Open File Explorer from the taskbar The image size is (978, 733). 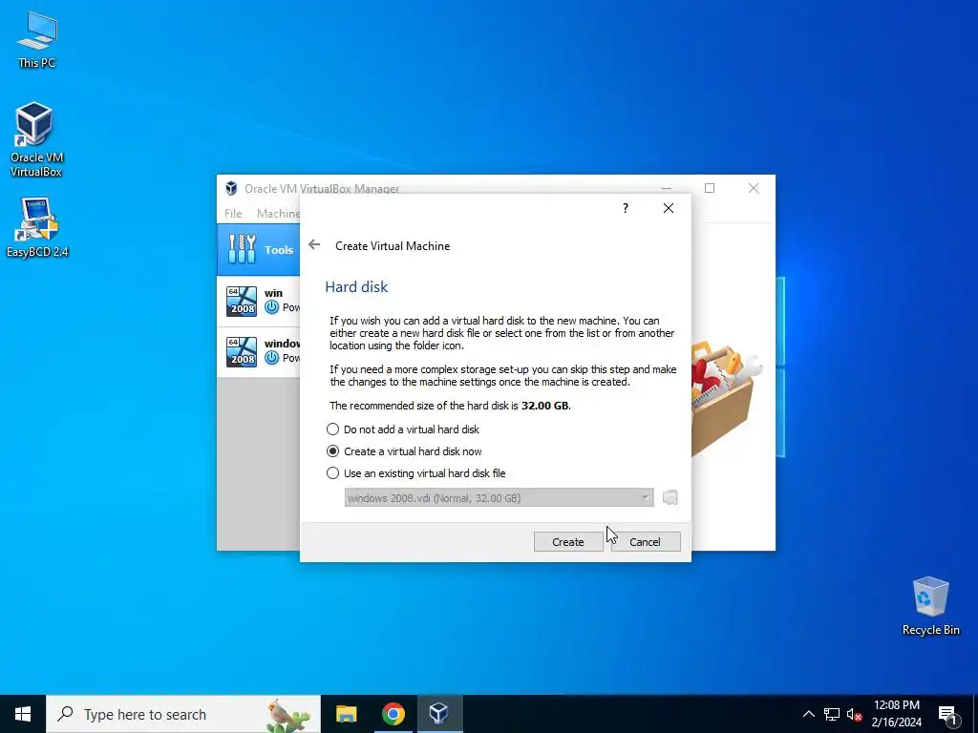346,714
